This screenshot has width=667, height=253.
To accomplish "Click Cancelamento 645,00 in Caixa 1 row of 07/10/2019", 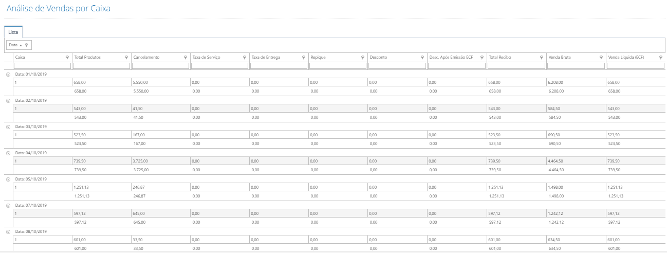I will tap(139, 213).
